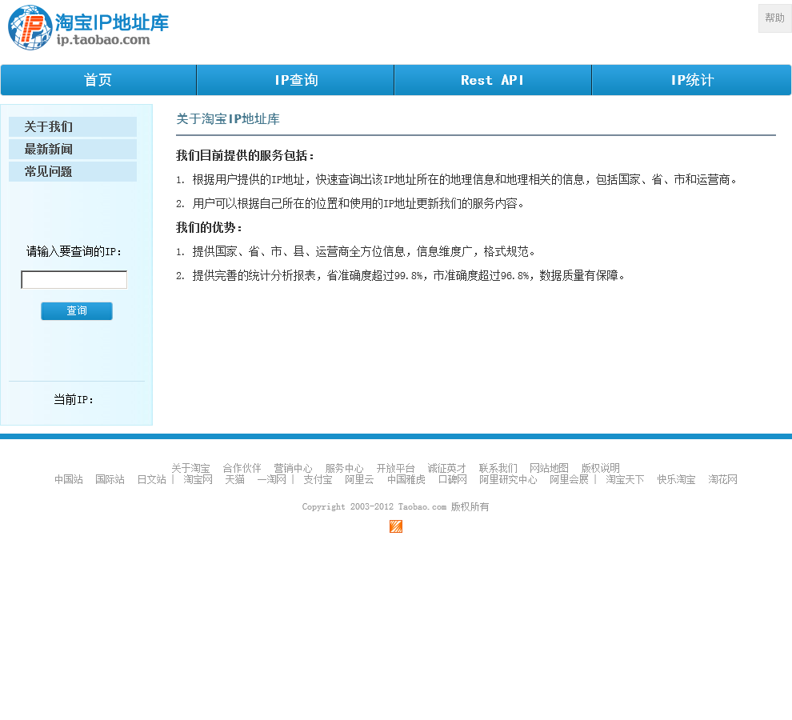Open the 版权说明 footer link
This screenshot has width=792, height=720.
pos(601,468)
